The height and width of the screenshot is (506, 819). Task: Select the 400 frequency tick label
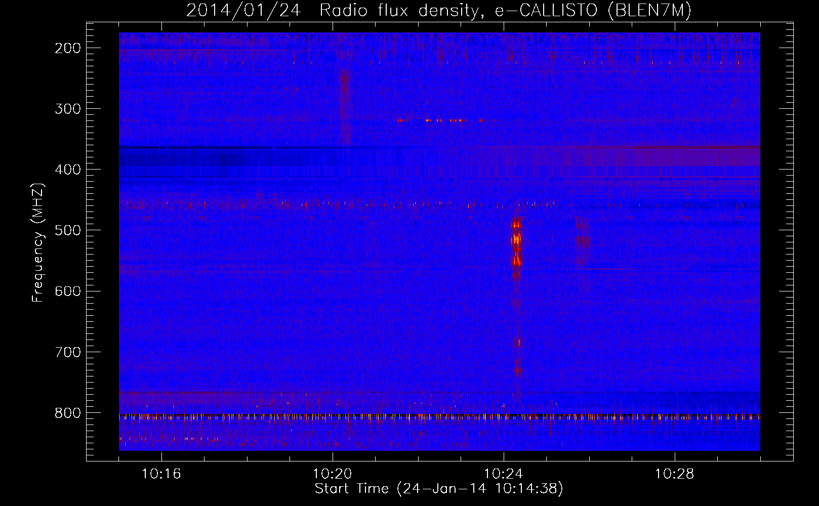tap(68, 170)
